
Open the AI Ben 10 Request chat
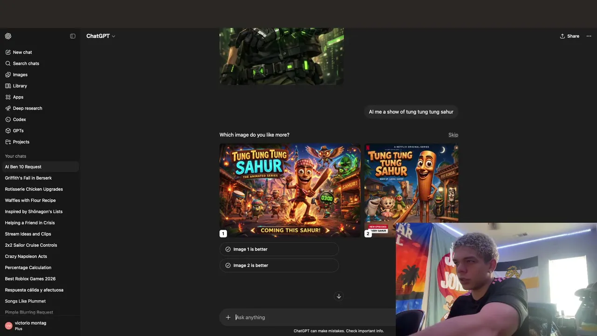coord(40,167)
